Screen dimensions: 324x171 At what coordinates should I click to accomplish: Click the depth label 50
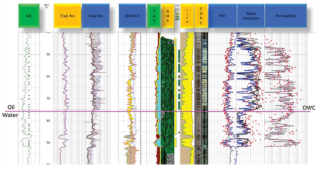pos(48,54)
